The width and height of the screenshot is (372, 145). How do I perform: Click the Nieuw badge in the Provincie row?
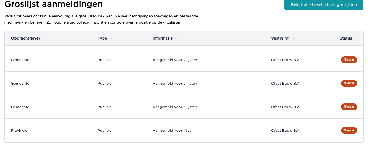click(x=349, y=130)
